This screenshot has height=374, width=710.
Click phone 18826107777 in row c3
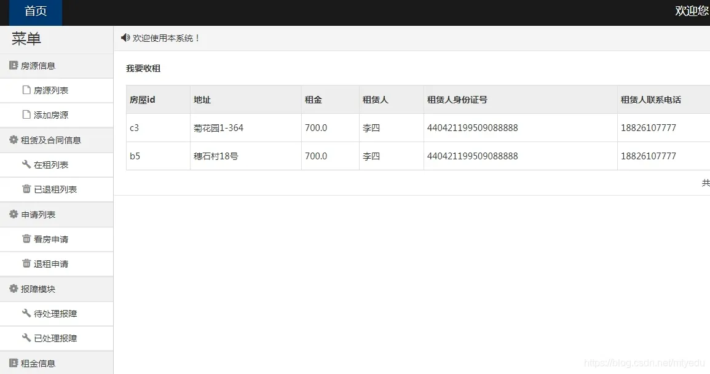pos(649,128)
